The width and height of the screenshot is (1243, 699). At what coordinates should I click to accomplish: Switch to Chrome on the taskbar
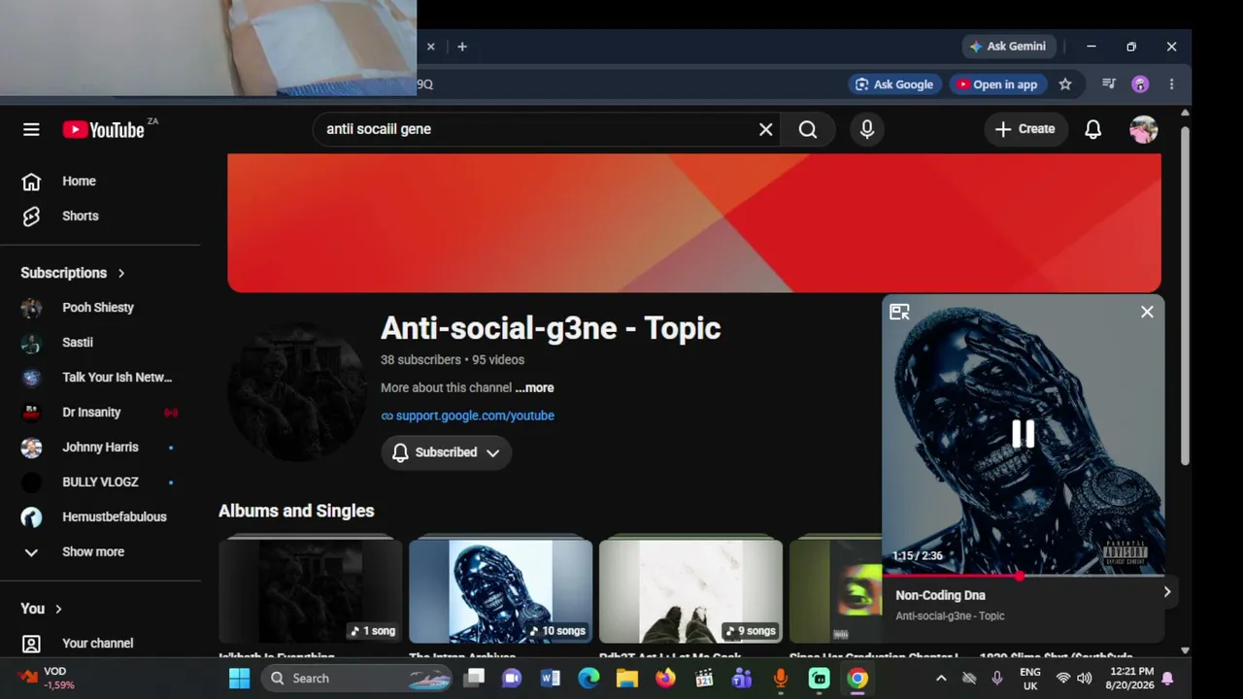(857, 679)
